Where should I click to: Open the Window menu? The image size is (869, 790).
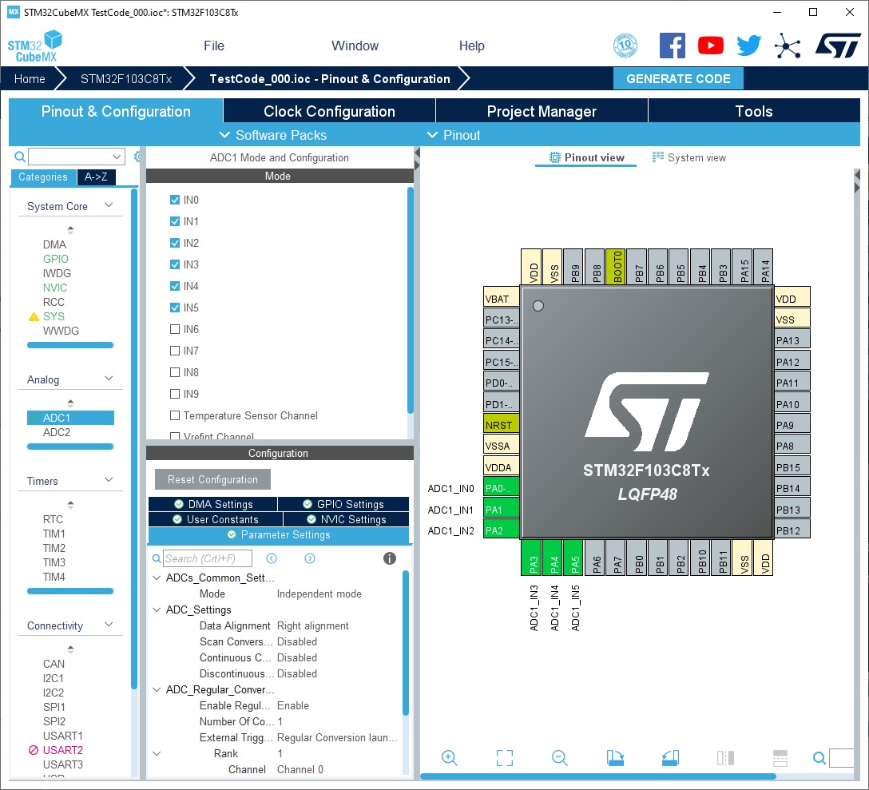[x=355, y=46]
